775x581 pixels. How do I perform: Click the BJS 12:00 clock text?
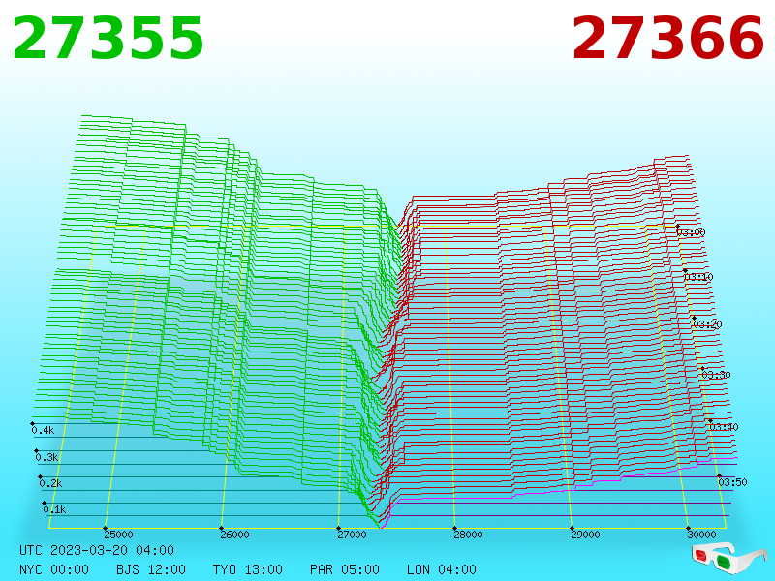click(151, 569)
